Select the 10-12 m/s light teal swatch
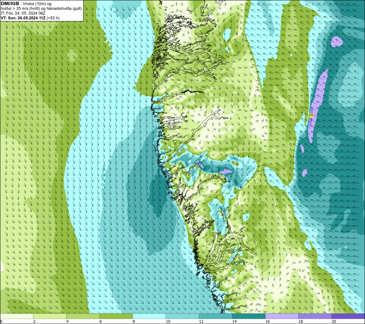Viewport: 365px width, 324px height. (182, 316)
